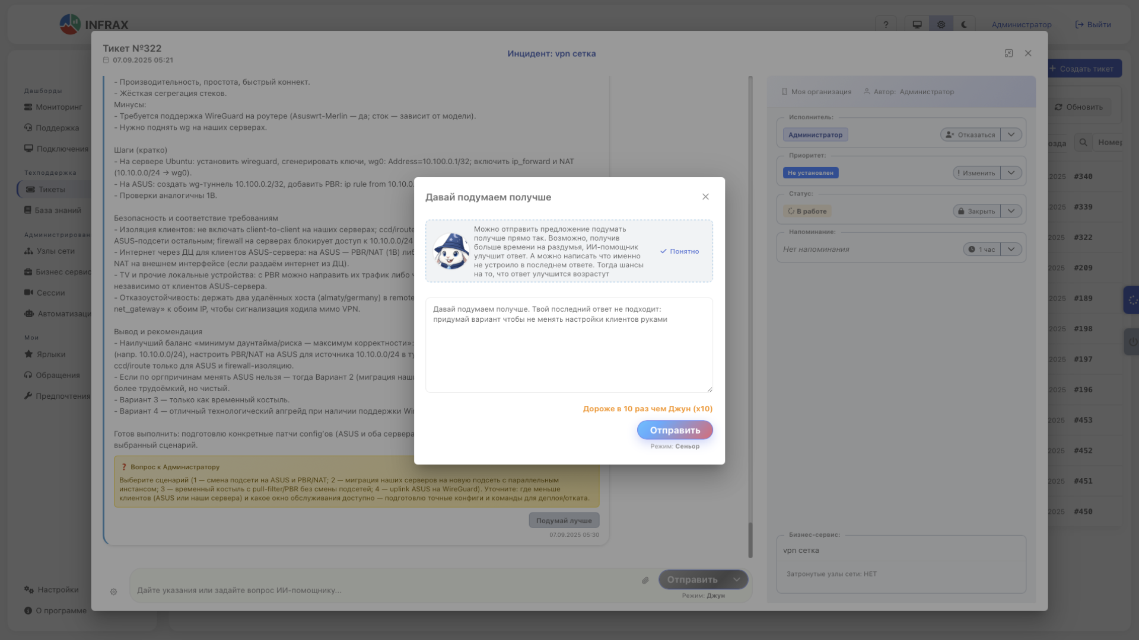This screenshot has height=640, width=1139.
Task: Toggle dark theme with the moon icon
Action: 964,24
